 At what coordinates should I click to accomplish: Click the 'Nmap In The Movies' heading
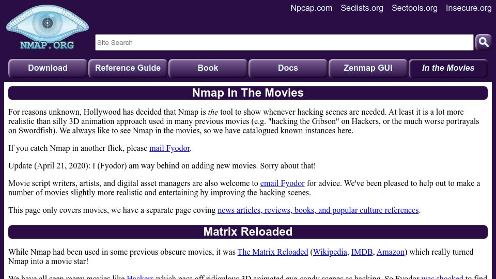248,92
